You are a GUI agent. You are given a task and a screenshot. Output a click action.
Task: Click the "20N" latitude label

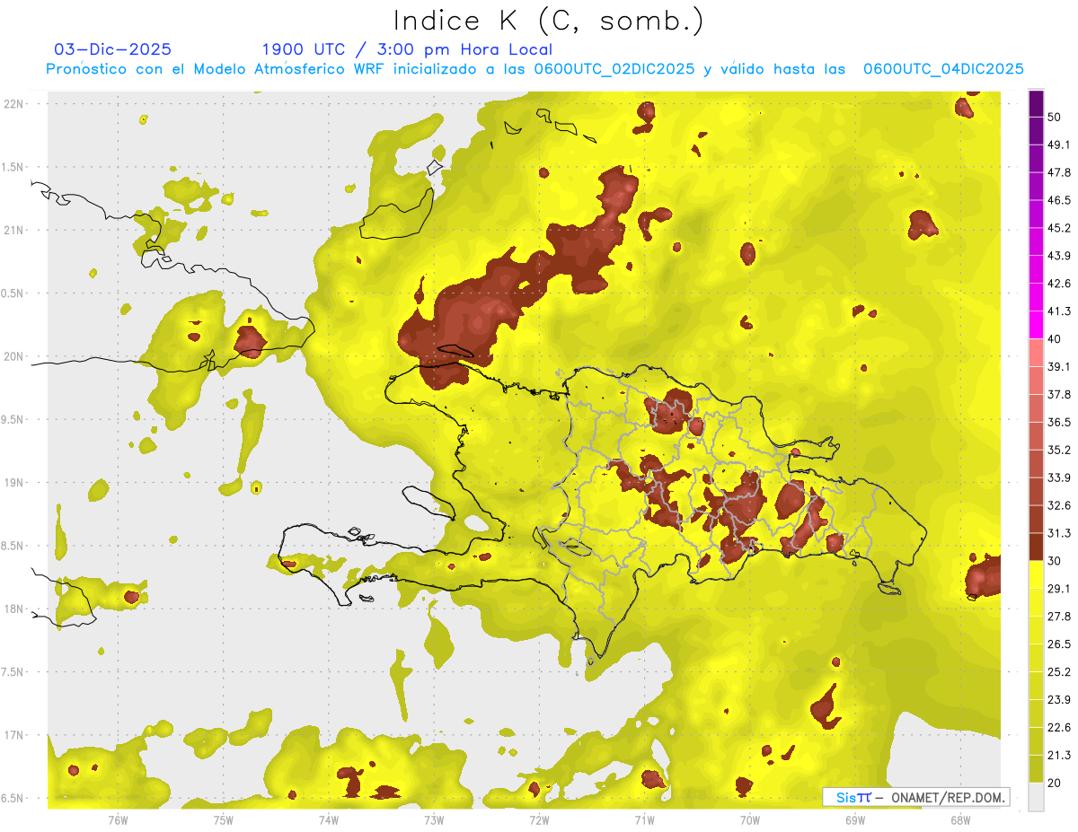click(14, 356)
